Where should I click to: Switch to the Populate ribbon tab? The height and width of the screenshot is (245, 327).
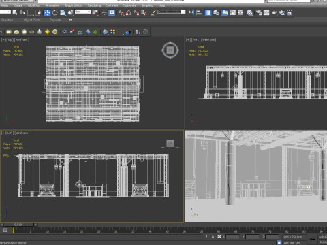point(56,20)
